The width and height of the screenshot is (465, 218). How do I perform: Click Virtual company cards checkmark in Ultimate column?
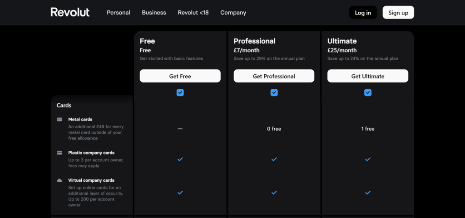pyautogui.click(x=368, y=192)
